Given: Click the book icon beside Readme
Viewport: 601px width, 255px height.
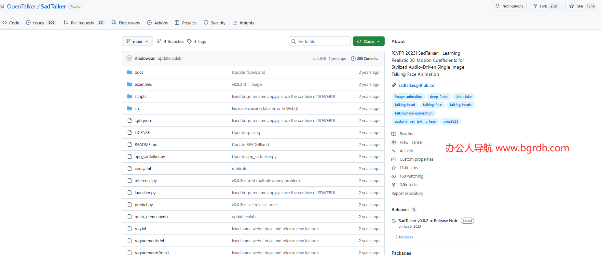Looking at the screenshot, I should (394, 134).
